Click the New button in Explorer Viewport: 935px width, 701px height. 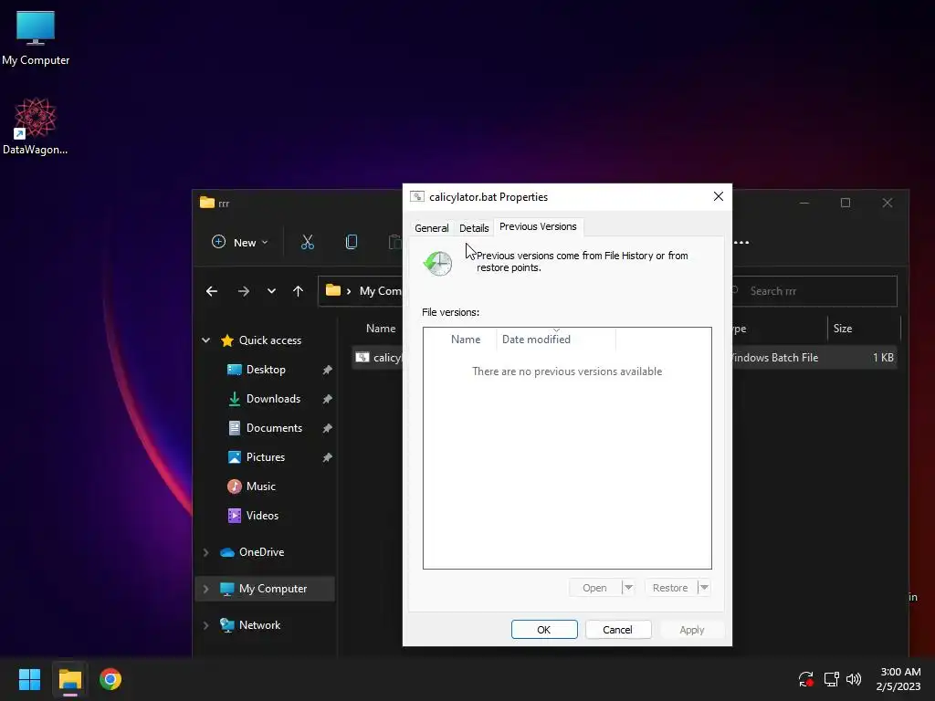click(240, 242)
